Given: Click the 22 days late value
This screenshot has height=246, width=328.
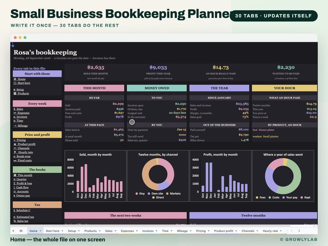Looking at the screenshot, I should tap(177, 113).
